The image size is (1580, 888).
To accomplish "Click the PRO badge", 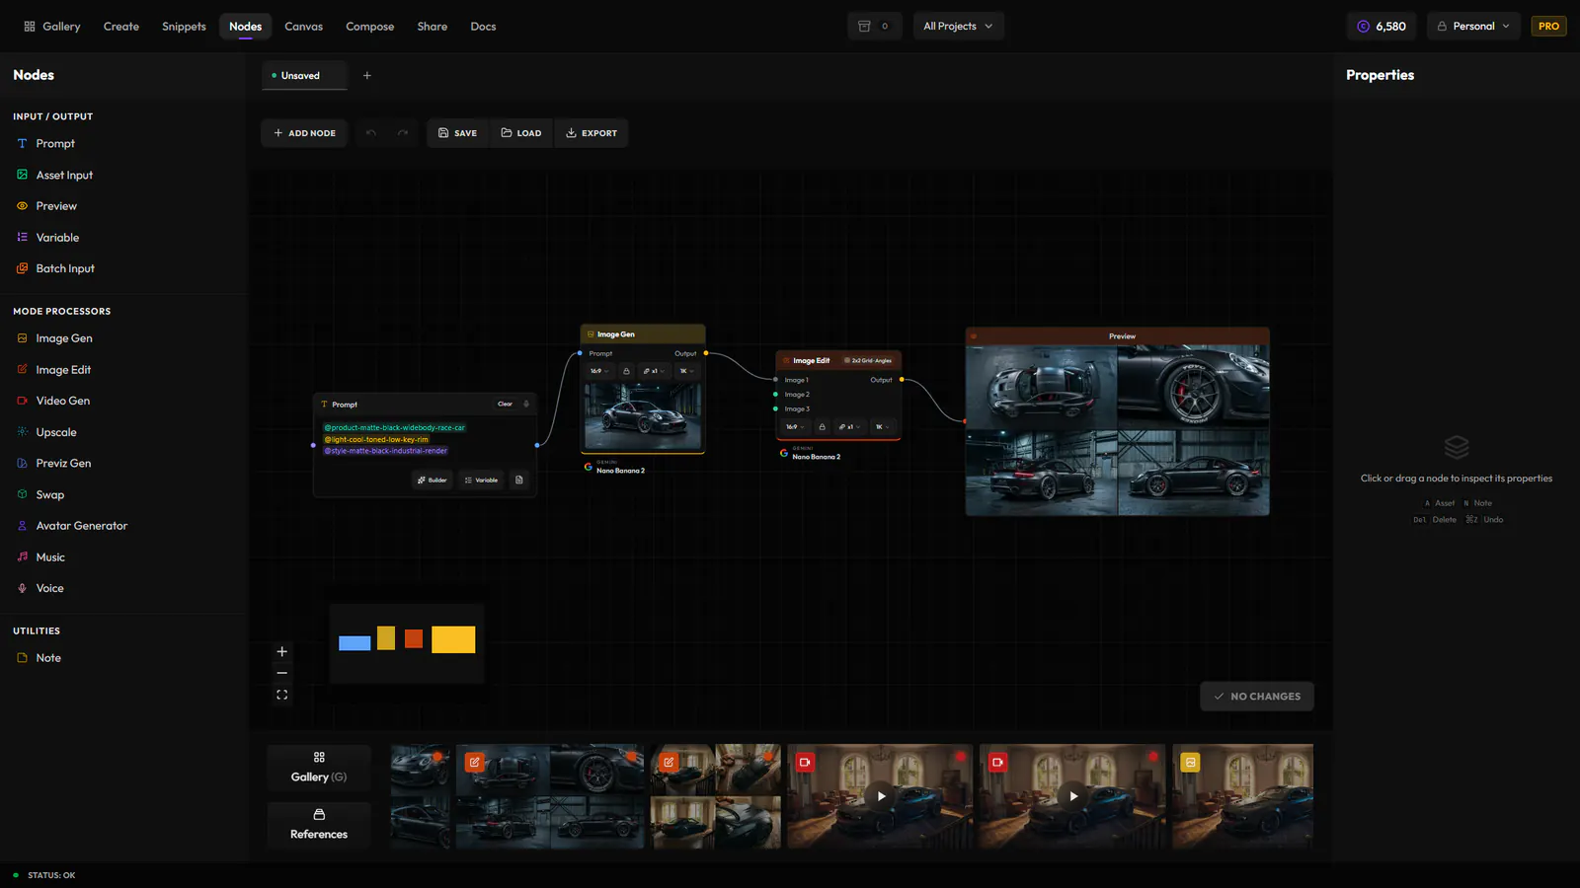I will tap(1548, 27).
